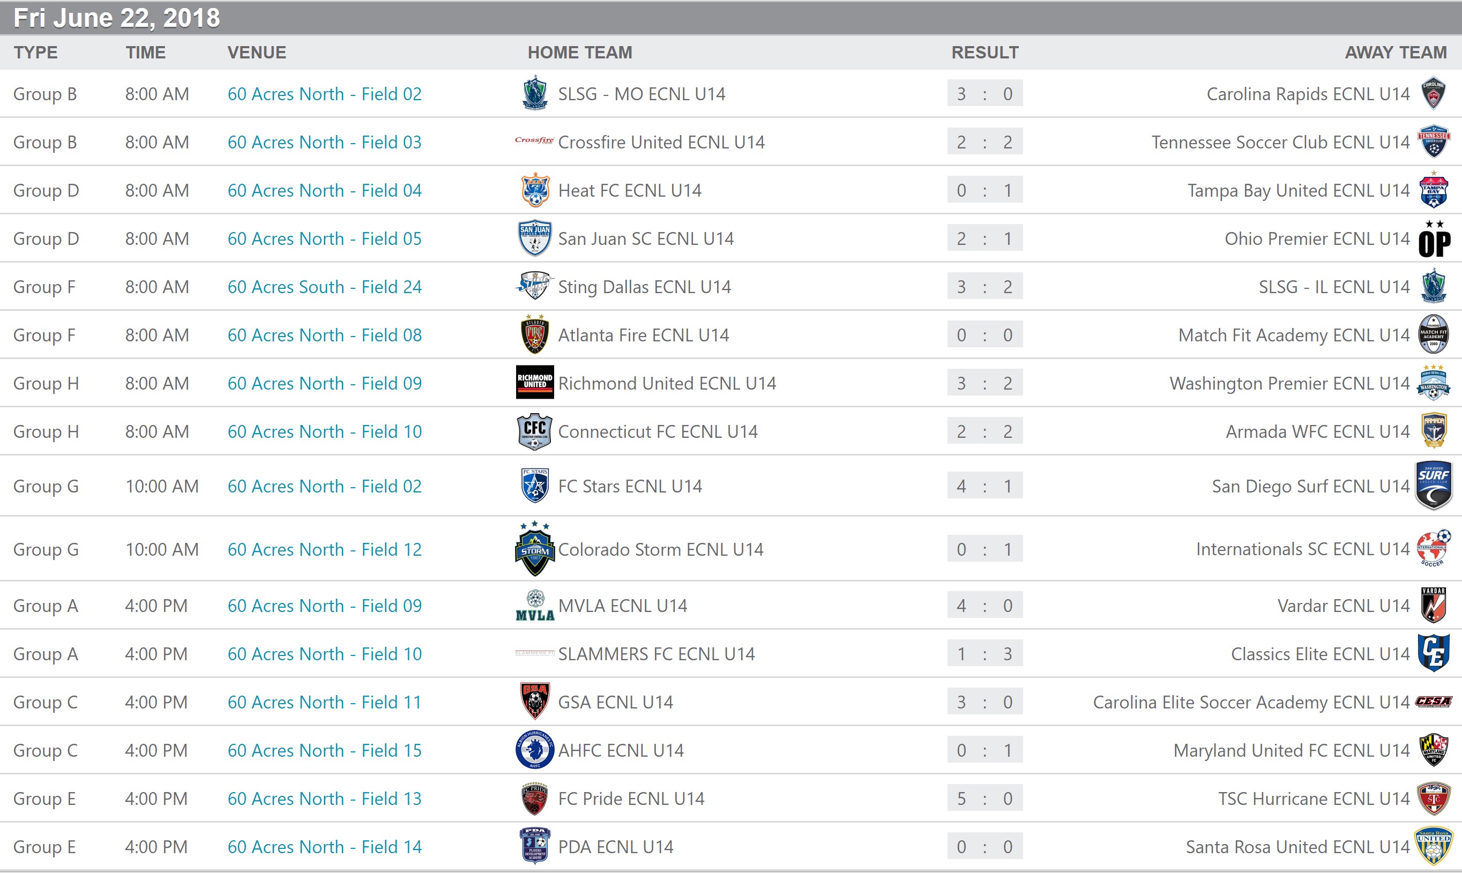This screenshot has height=873, width=1462.
Task: Open 60 Acres North - Field 12 link
Action: click(x=324, y=549)
